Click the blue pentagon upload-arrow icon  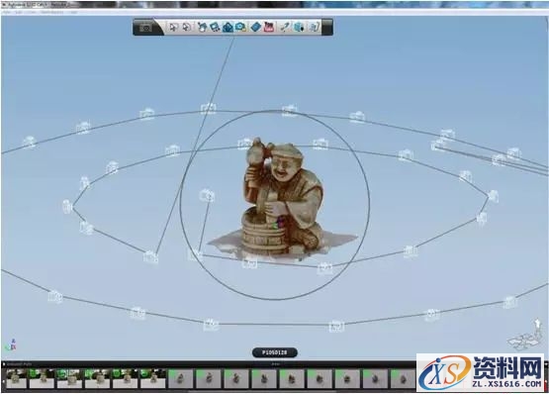228,27
